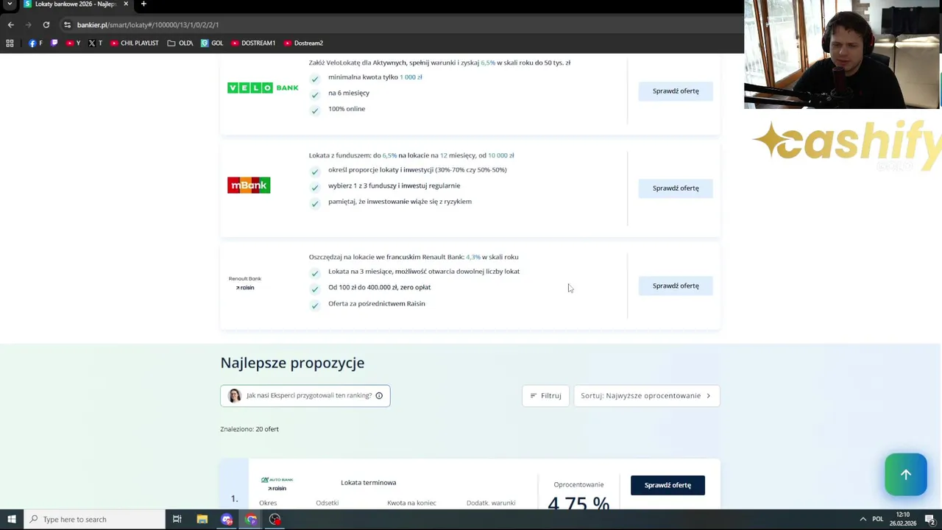The width and height of the screenshot is (942, 530).
Task: Open the Chrome taskbar icon
Action: 251,519
